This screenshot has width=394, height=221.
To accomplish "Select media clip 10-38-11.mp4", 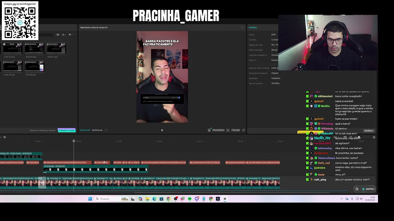I will pyautogui.click(x=56, y=48).
